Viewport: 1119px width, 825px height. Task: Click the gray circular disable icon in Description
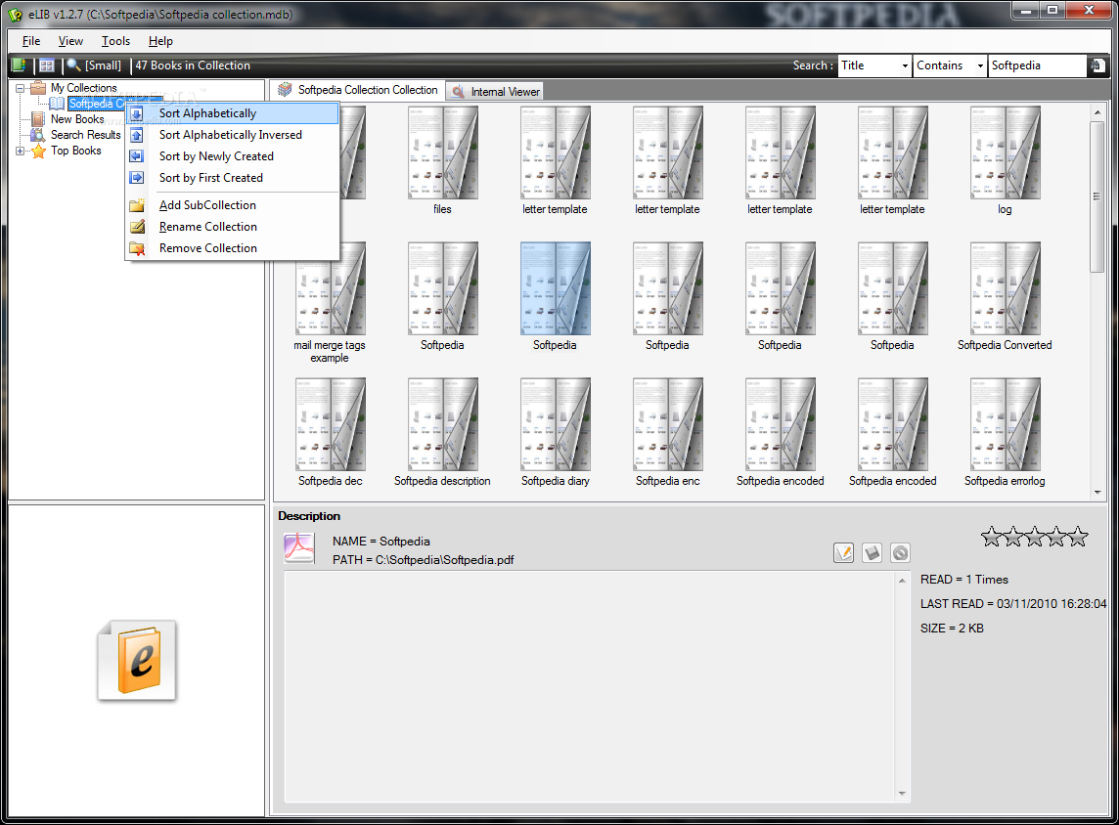coord(901,552)
